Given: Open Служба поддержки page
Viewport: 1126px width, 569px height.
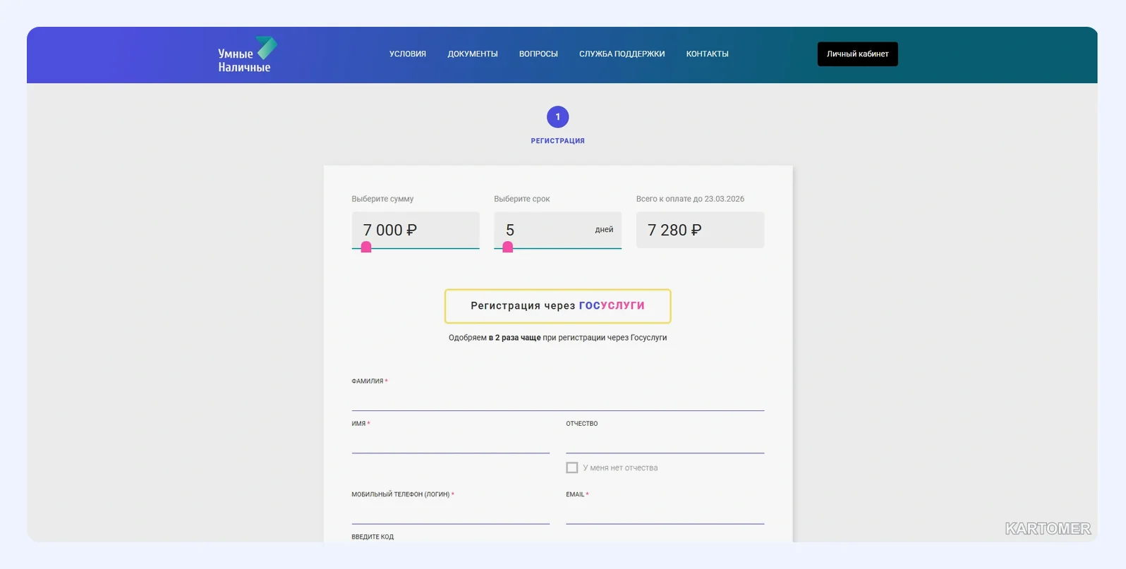Looking at the screenshot, I should click(622, 54).
